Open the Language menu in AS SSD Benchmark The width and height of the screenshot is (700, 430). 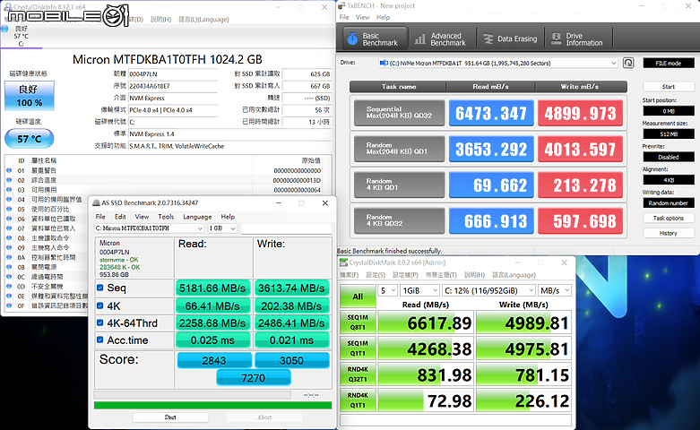197,217
